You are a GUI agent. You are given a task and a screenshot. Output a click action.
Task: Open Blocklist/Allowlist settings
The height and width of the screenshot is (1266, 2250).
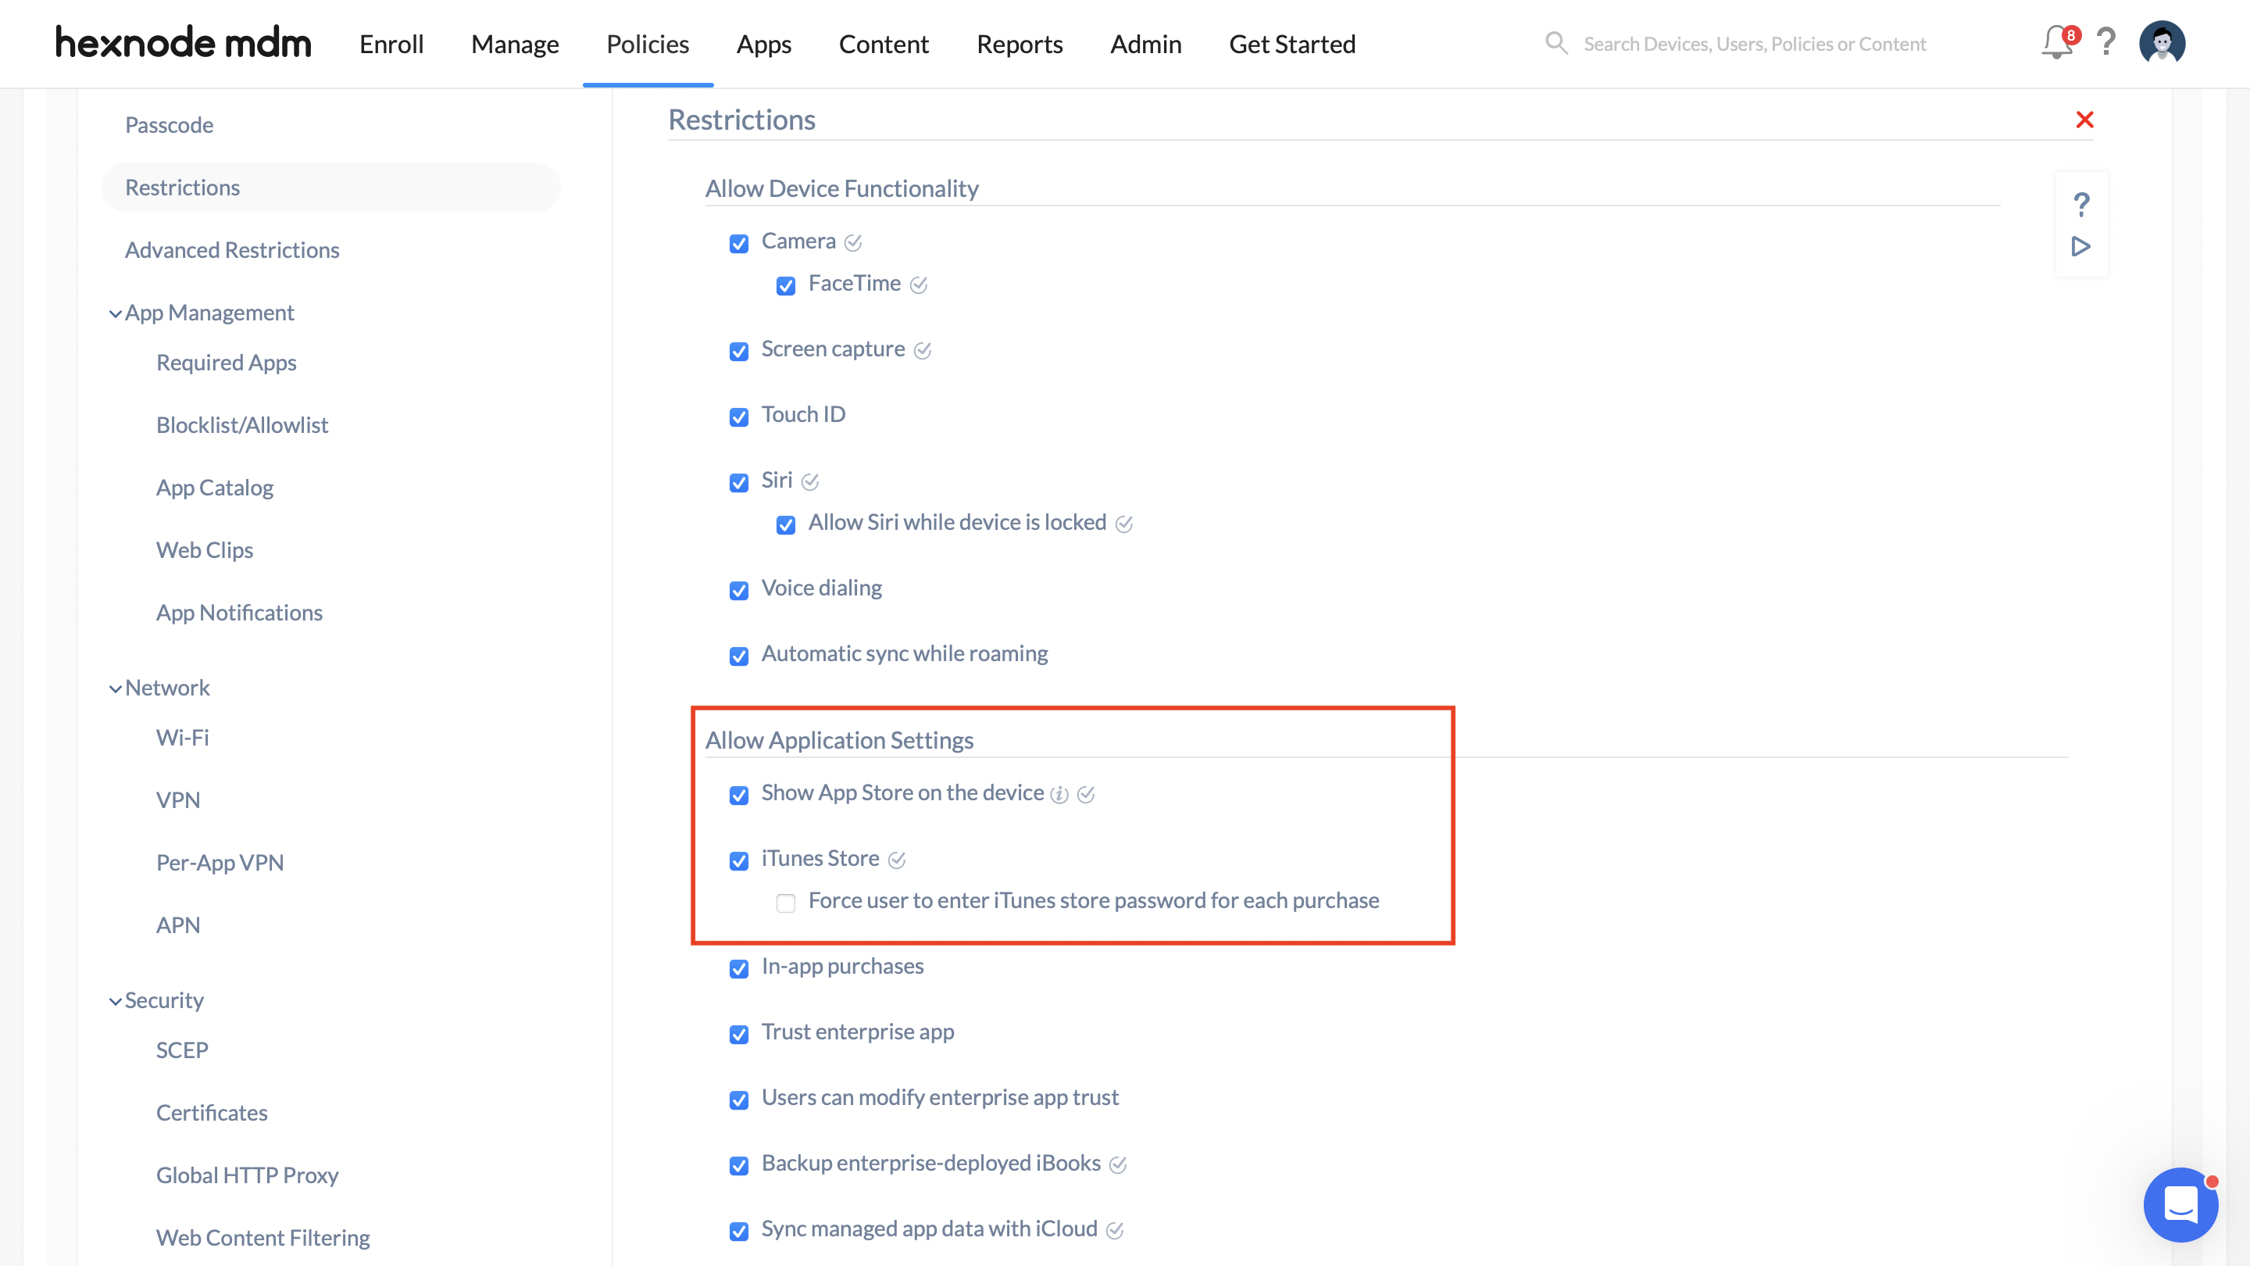coord(242,425)
